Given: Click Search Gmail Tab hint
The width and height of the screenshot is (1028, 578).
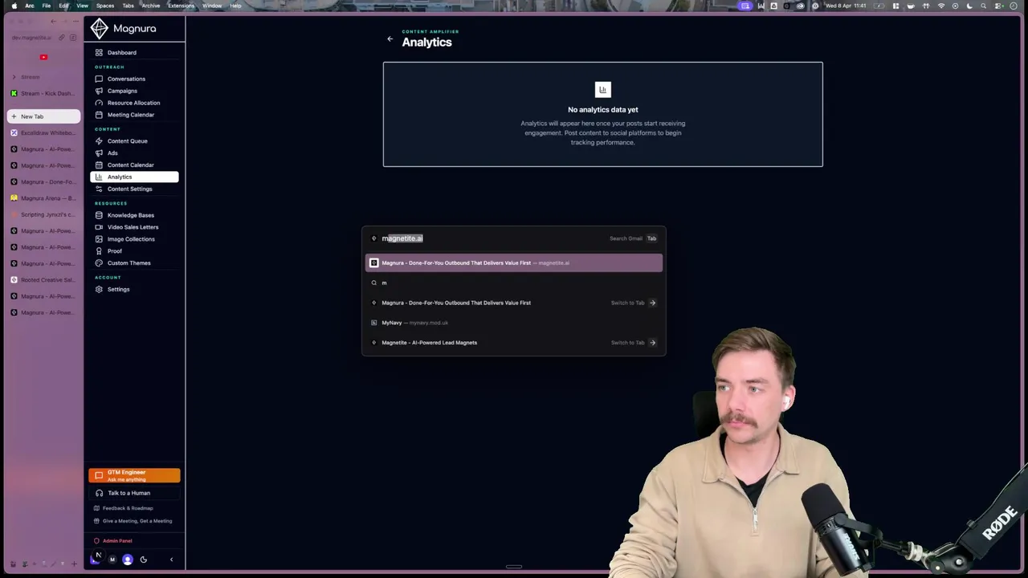Looking at the screenshot, I should [633, 238].
